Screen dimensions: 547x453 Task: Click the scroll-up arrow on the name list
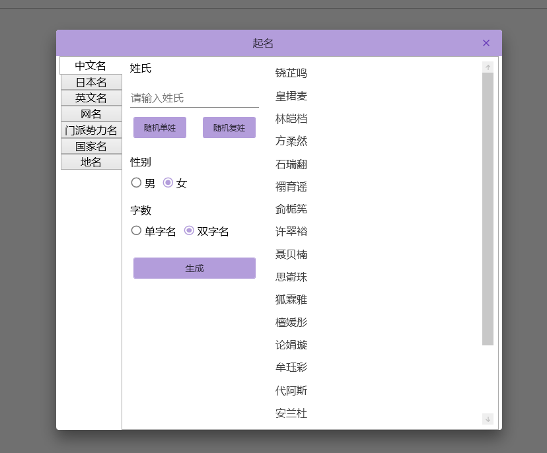tap(488, 66)
